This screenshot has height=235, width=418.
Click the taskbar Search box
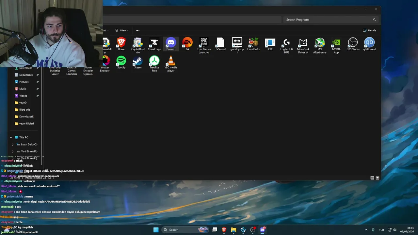click(185, 230)
